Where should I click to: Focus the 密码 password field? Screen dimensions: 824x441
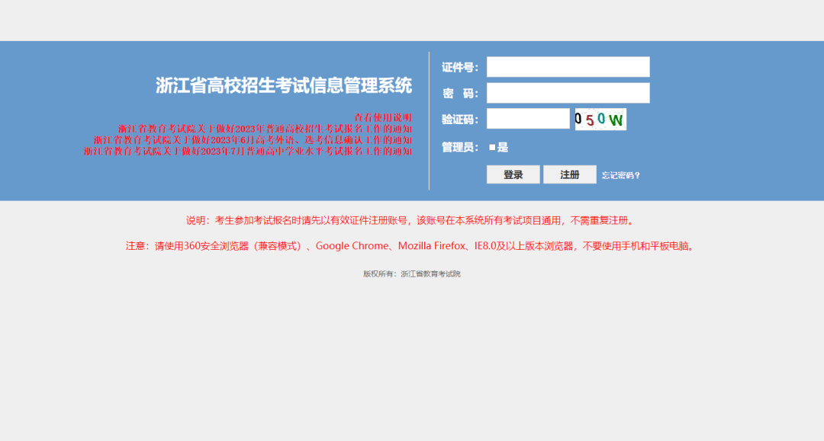(x=568, y=93)
